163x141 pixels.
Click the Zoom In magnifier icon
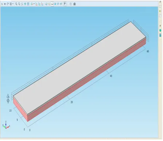point(16,4)
